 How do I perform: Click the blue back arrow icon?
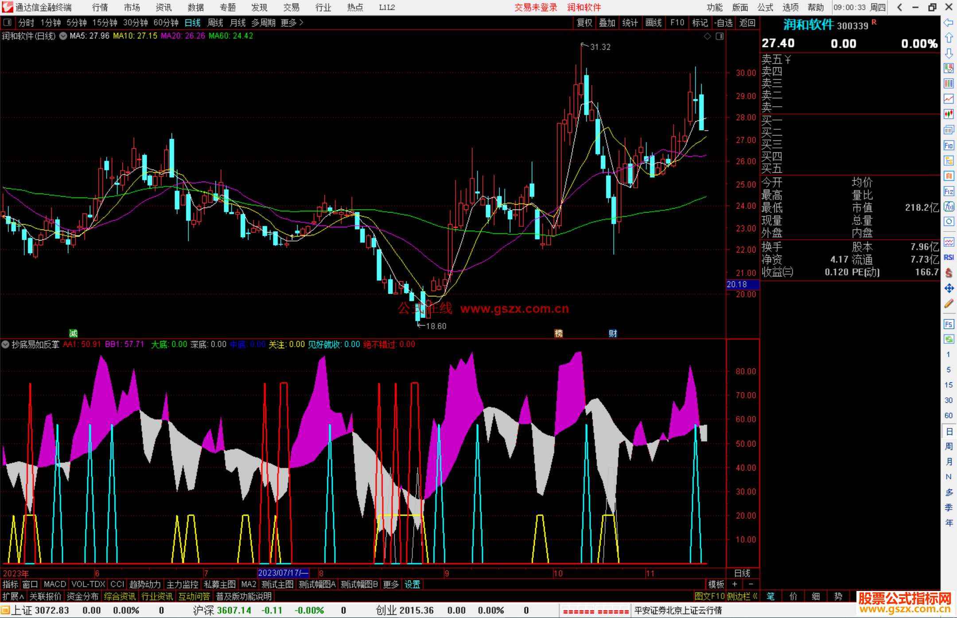coord(949,23)
